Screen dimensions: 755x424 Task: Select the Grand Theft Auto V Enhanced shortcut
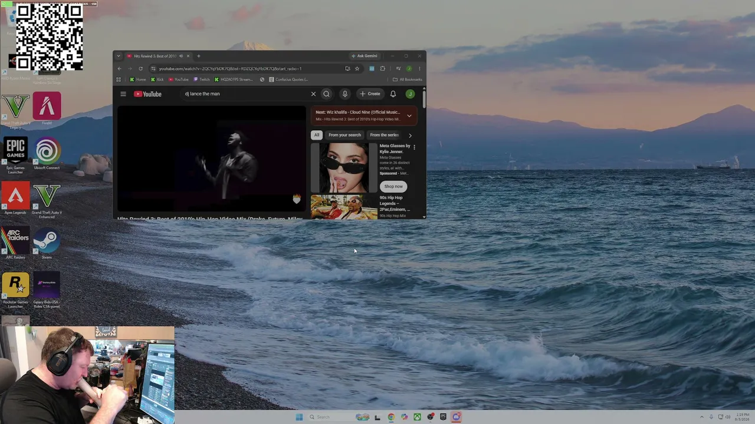(47, 201)
